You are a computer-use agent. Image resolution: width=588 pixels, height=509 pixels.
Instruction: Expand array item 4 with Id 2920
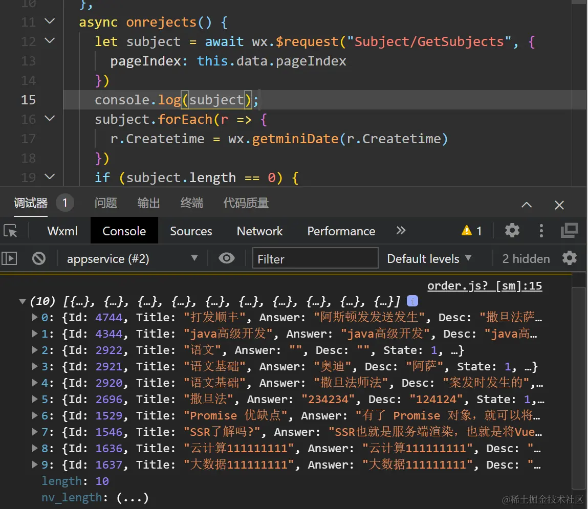click(x=34, y=382)
